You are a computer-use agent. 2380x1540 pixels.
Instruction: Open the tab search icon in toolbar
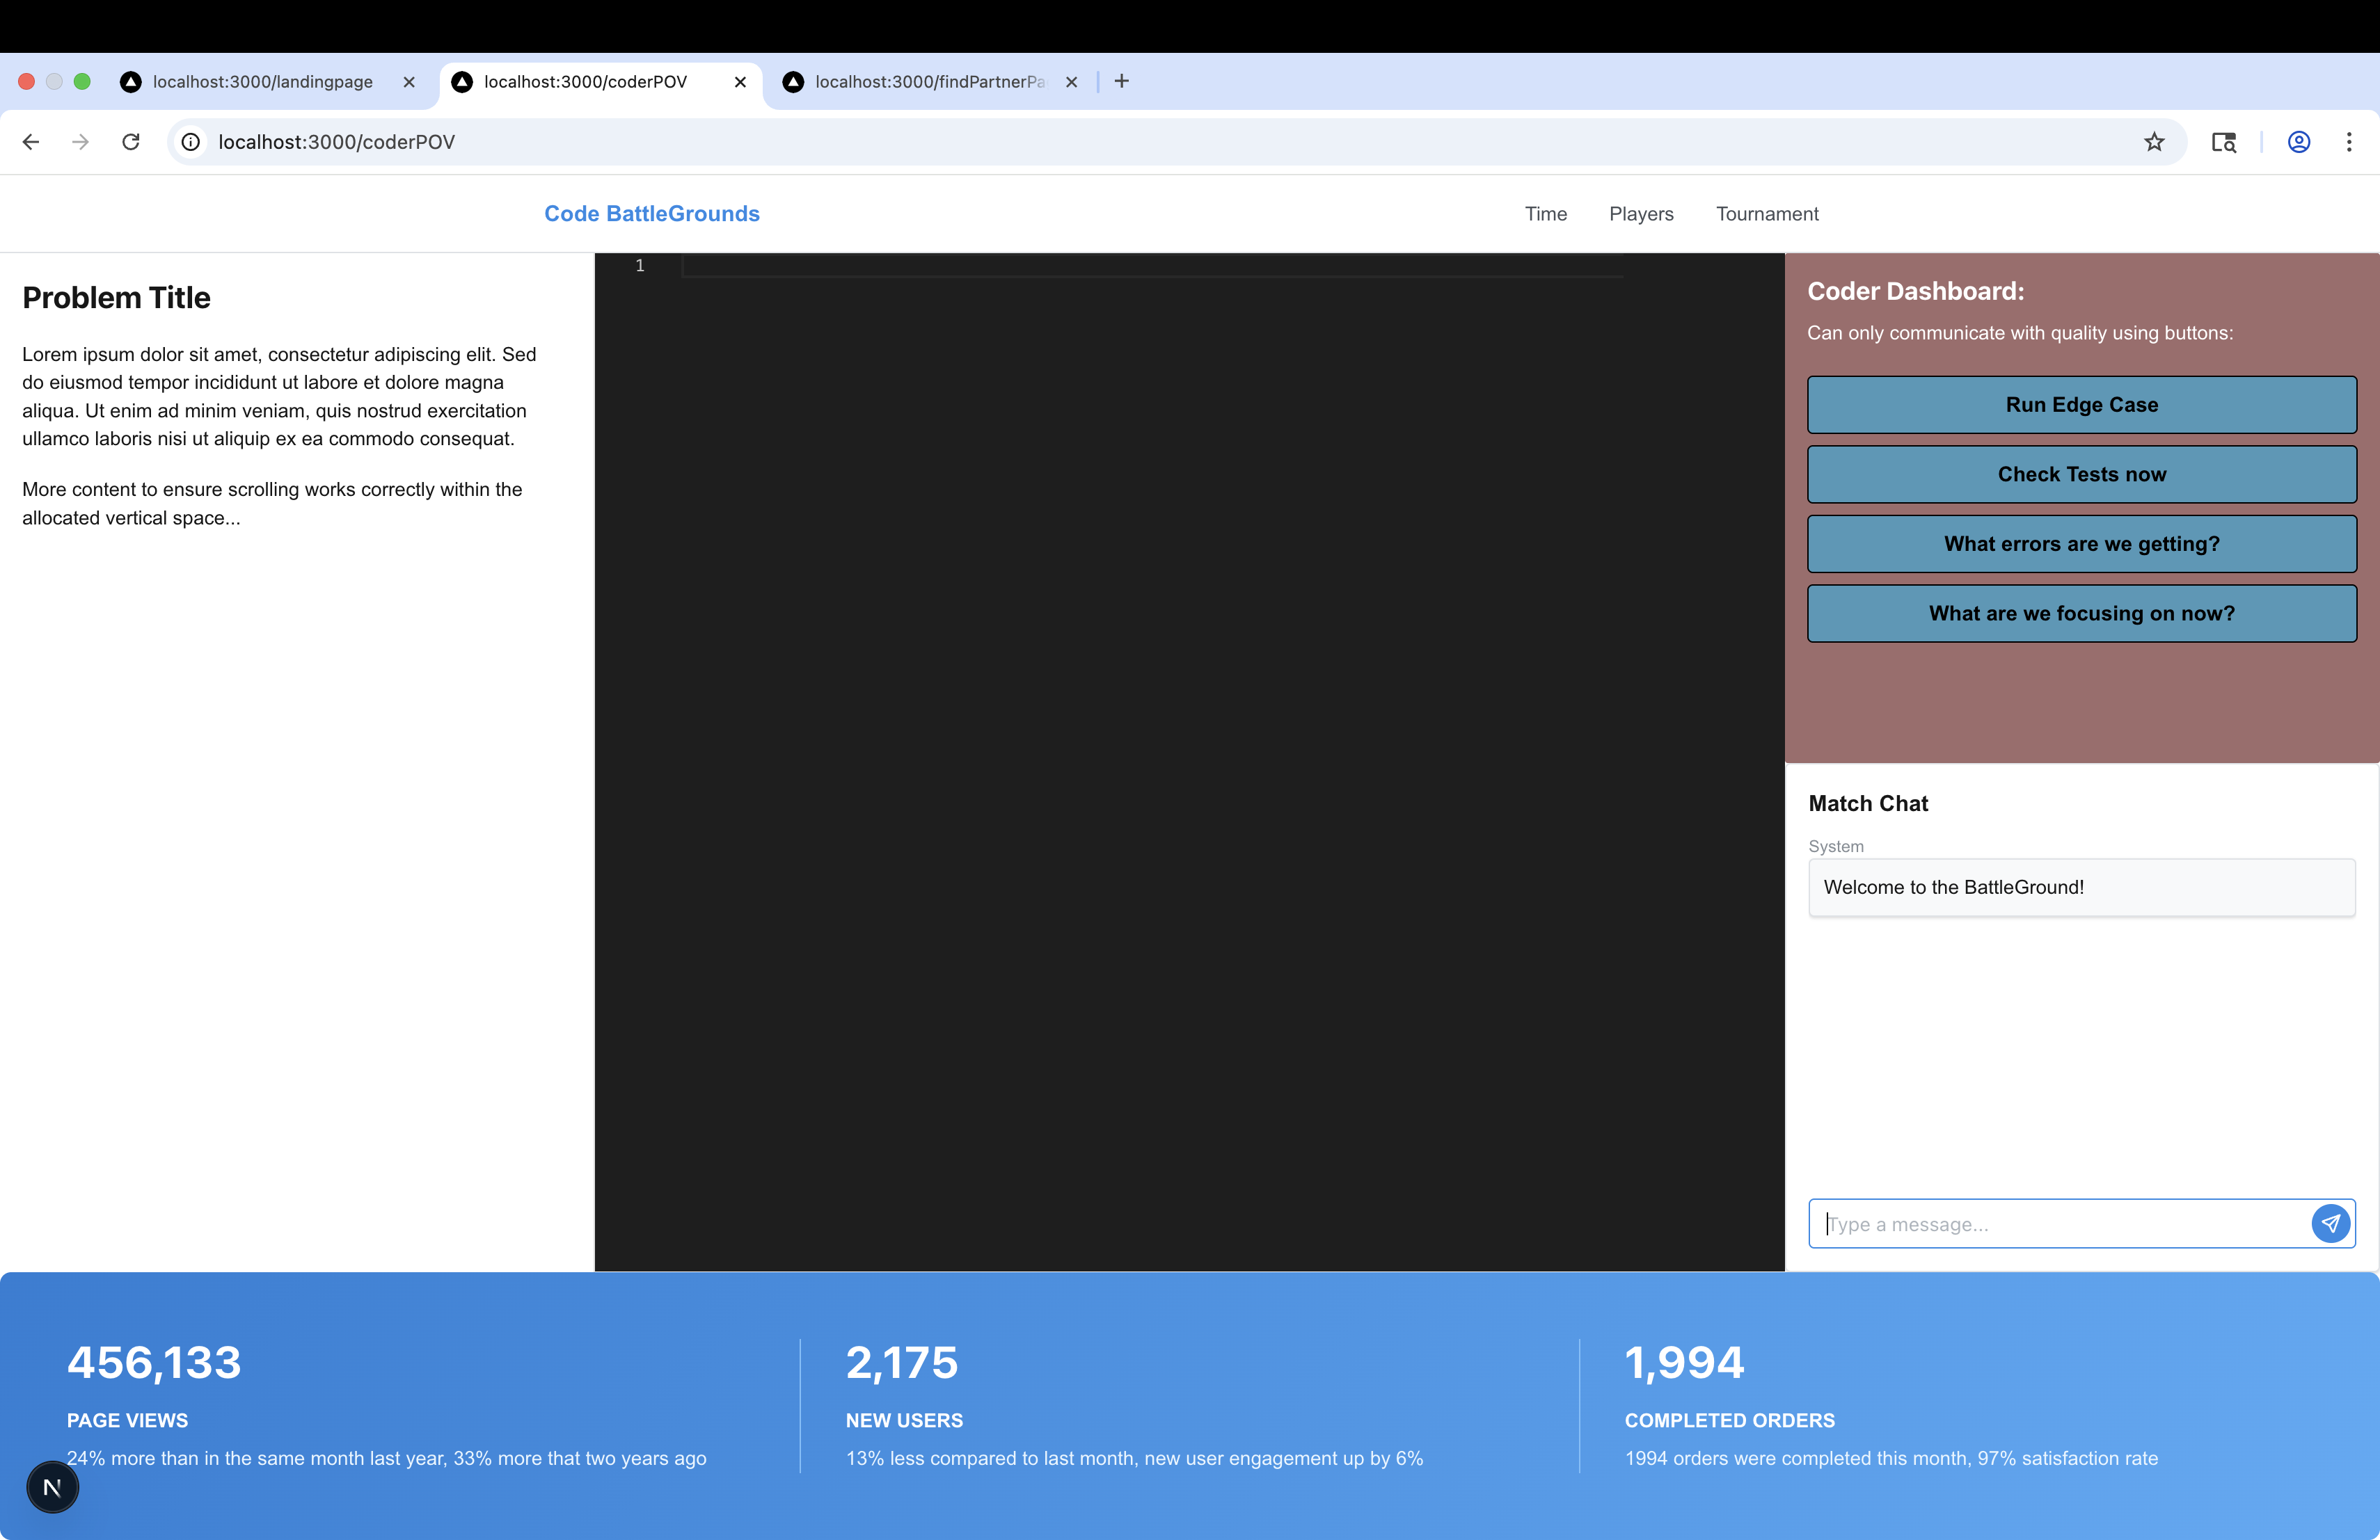pos(2224,142)
